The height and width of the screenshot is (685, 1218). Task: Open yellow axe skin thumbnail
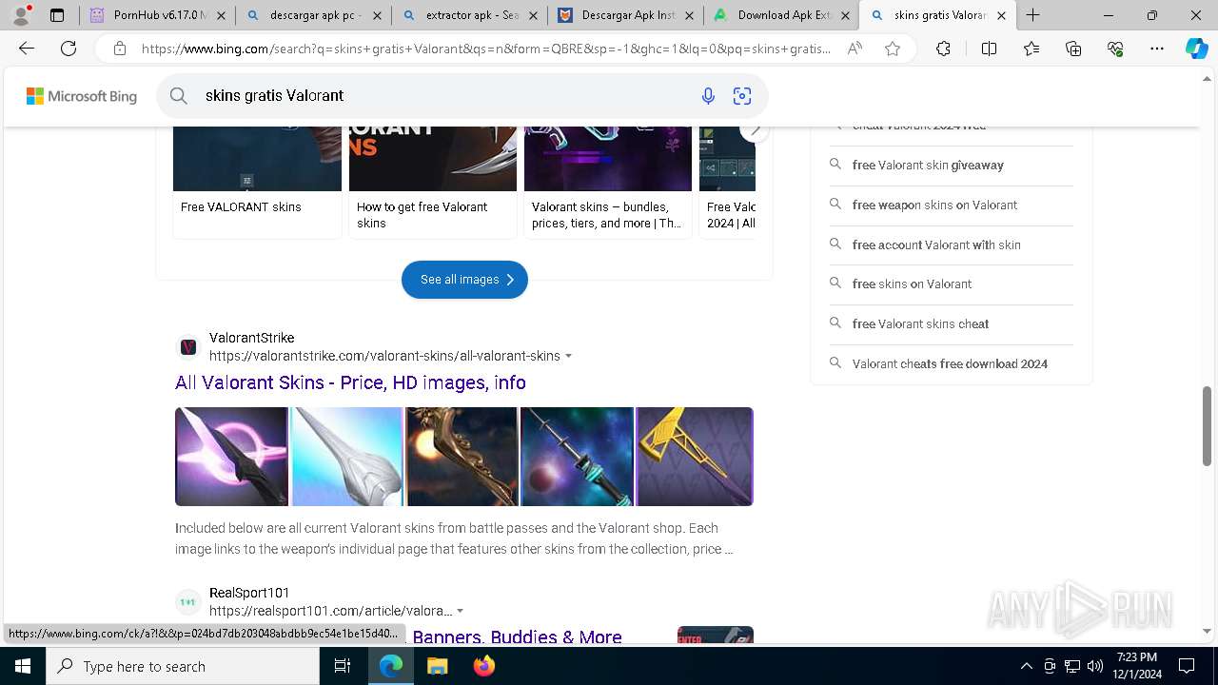[695, 457]
